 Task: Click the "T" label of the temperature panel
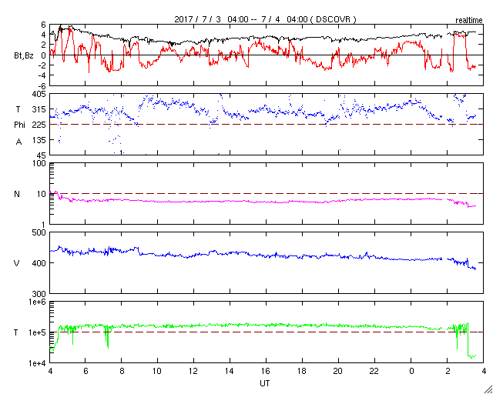pyautogui.click(x=15, y=332)
